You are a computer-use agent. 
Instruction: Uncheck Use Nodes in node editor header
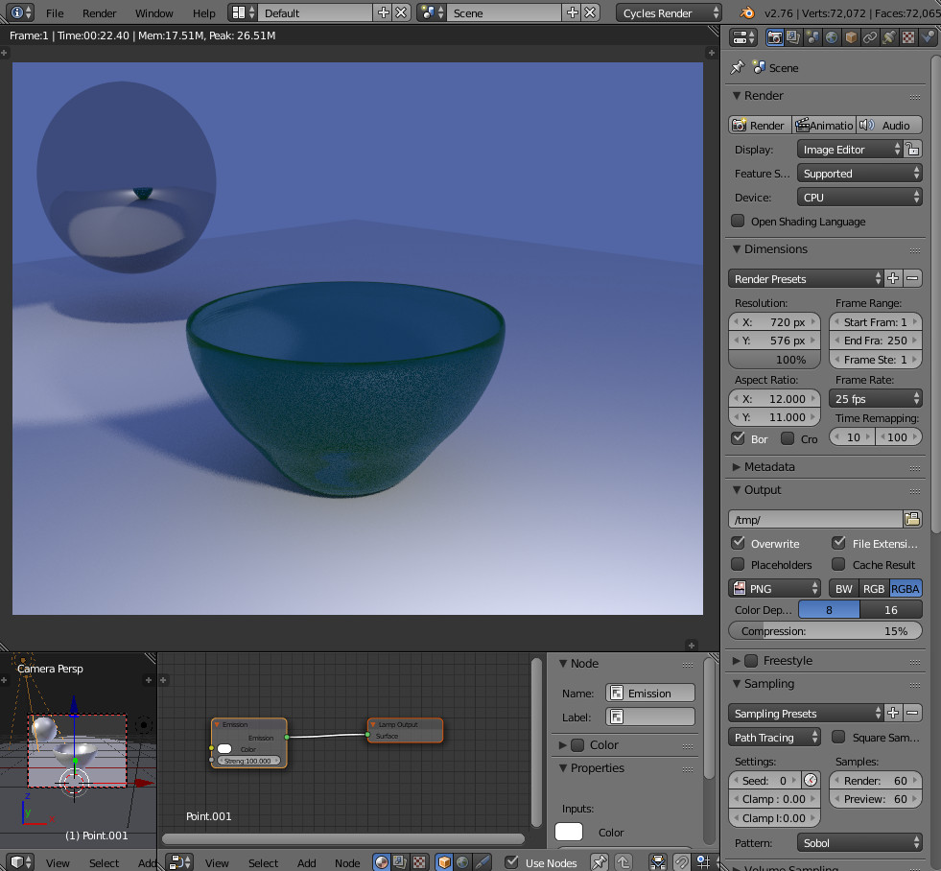pos(511,862)
